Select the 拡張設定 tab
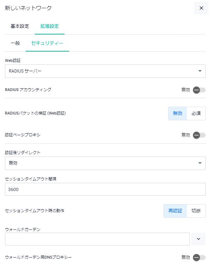The height and width of the screenshot is (265, 211). pyautogui.click(x=50, y=26)
